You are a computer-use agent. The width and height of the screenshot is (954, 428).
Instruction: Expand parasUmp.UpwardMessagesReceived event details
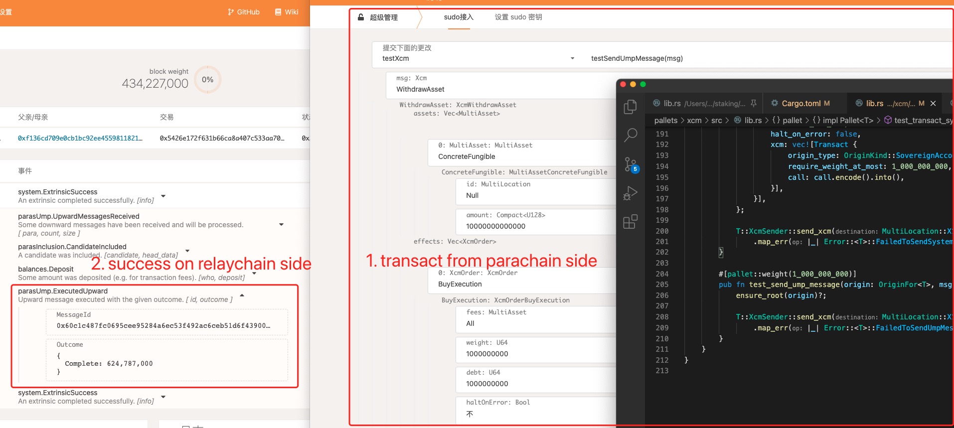281,225
